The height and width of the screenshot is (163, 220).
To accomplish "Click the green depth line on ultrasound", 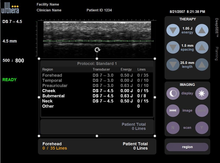I will coord(98,41).
